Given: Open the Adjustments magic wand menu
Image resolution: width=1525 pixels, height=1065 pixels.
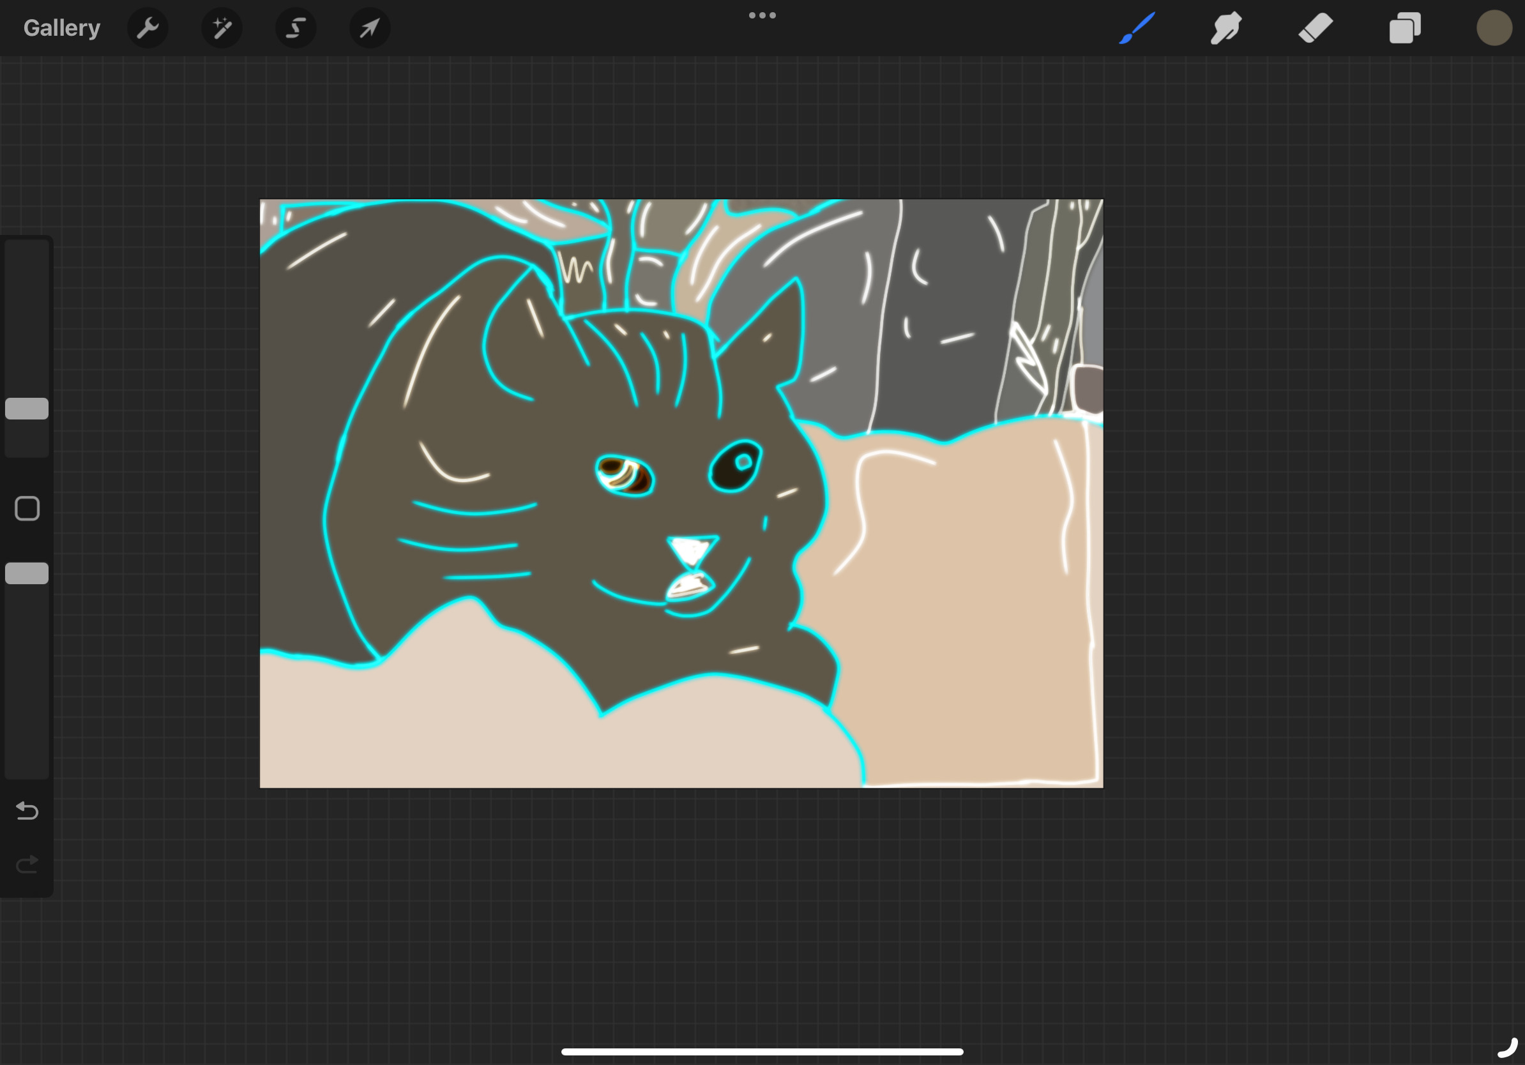Looking at the screenshot, I should [x=222, y=28].
